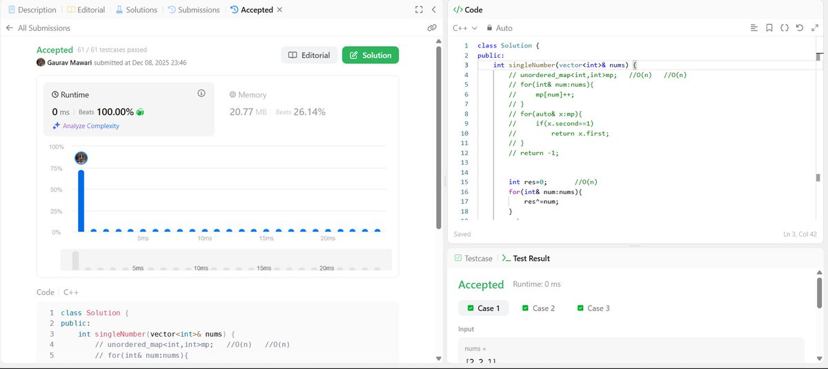Click the green Solution button
Image resolution: width=828 pixels, height=369 pixels.
[371, 55]
